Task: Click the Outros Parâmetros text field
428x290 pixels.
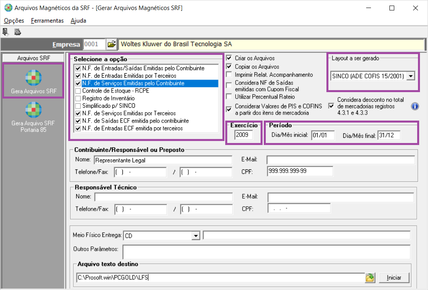Action: pyautogui.click(x=267, y=252)
